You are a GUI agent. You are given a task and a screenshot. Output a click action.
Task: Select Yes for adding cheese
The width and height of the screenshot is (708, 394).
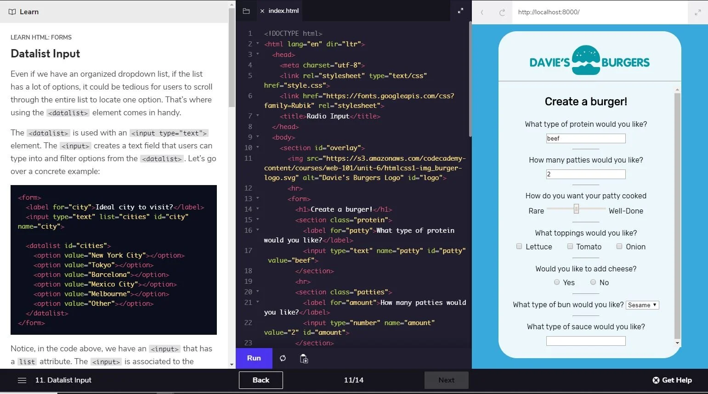(557, 282)
